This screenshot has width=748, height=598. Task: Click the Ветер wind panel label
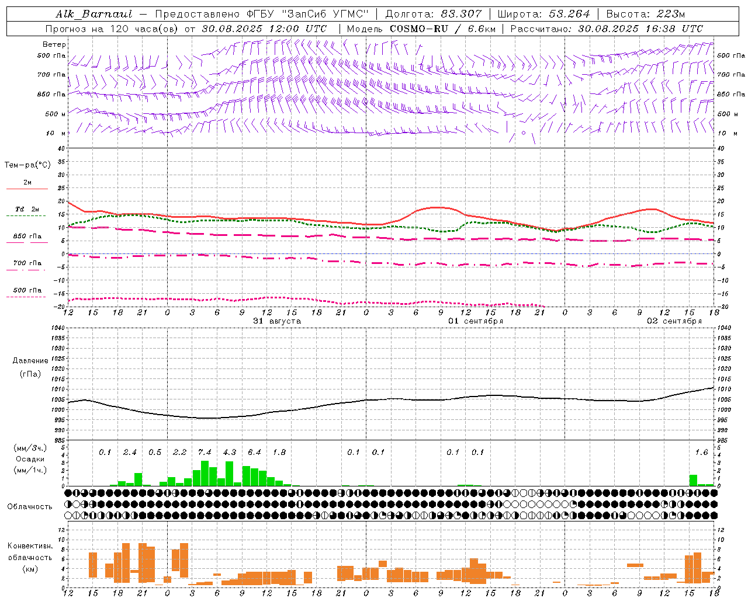tap(54, 44)
